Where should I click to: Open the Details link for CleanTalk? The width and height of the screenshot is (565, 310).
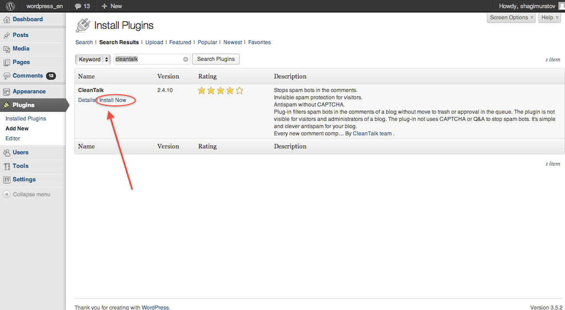click(x=86, y=100)
